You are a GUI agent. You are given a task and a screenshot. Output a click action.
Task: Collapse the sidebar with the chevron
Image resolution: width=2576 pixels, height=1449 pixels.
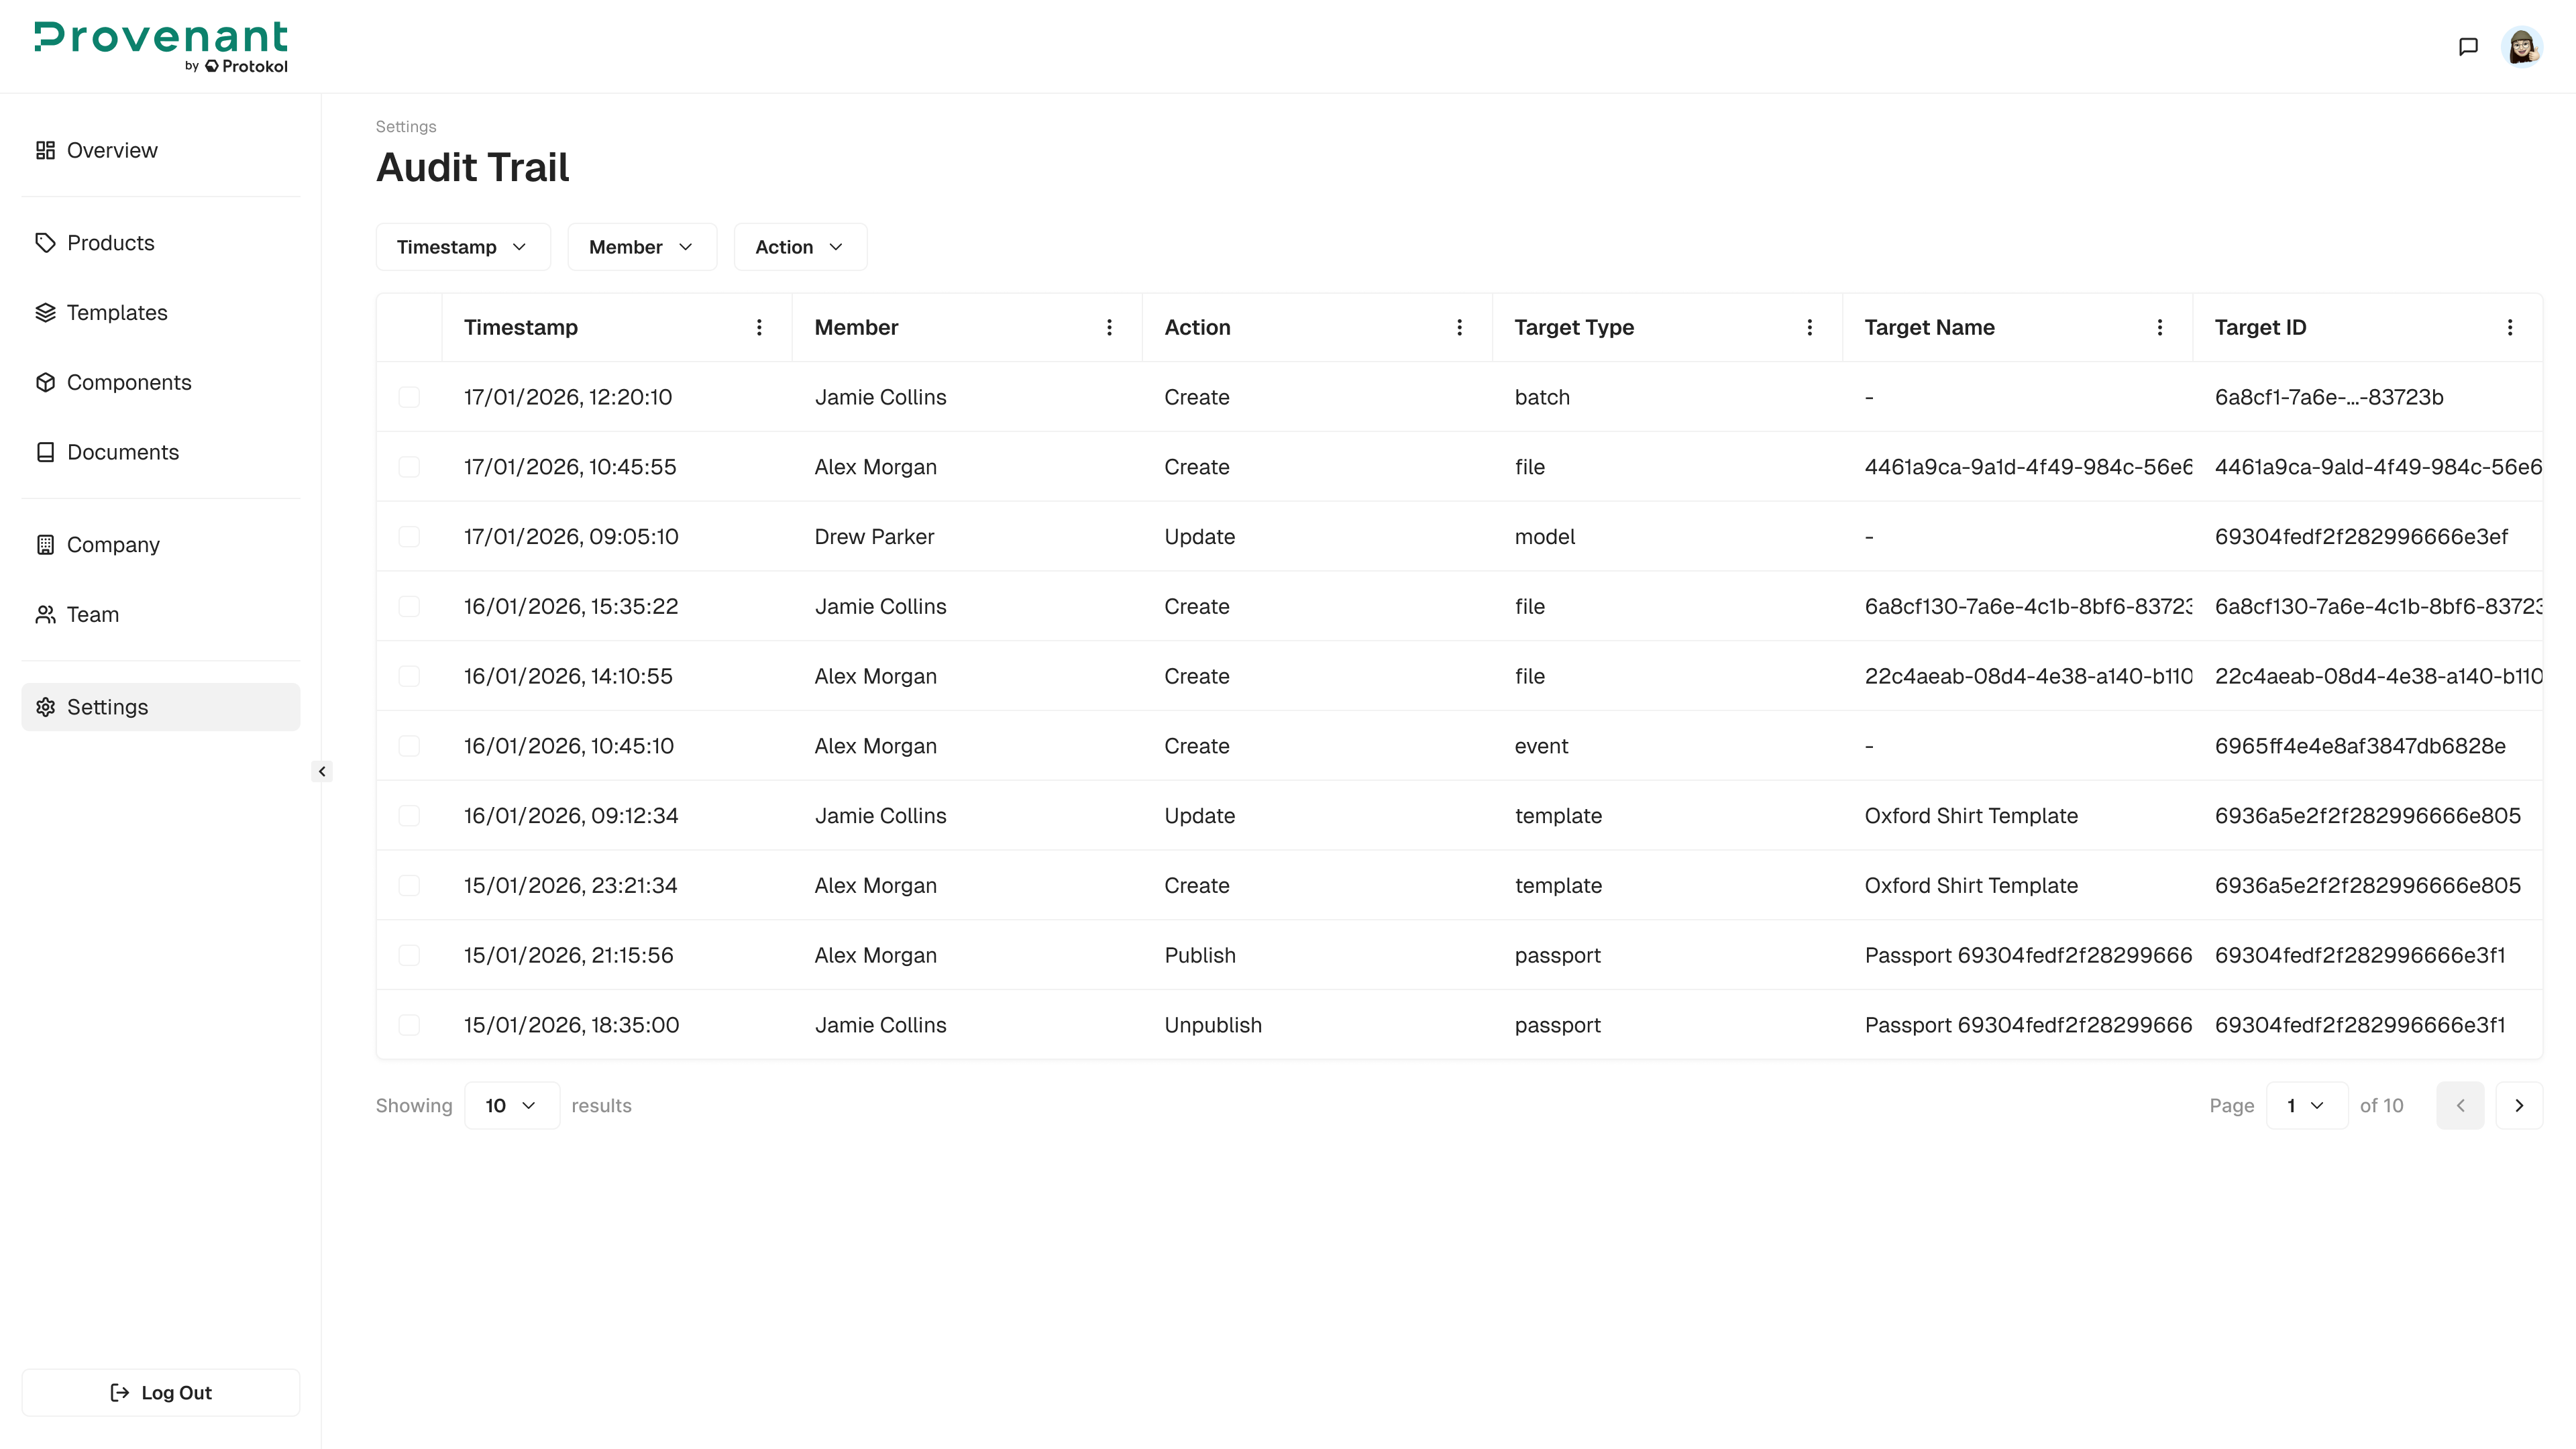pos(322,771)
